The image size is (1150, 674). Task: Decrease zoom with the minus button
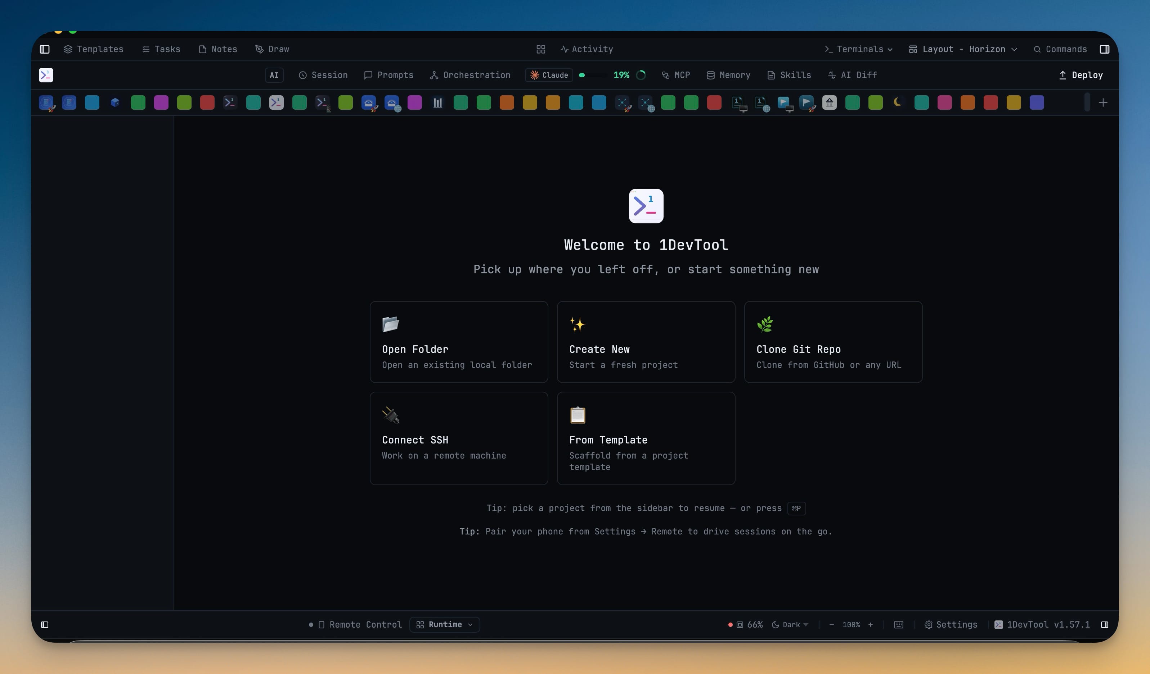pos(831,624)
